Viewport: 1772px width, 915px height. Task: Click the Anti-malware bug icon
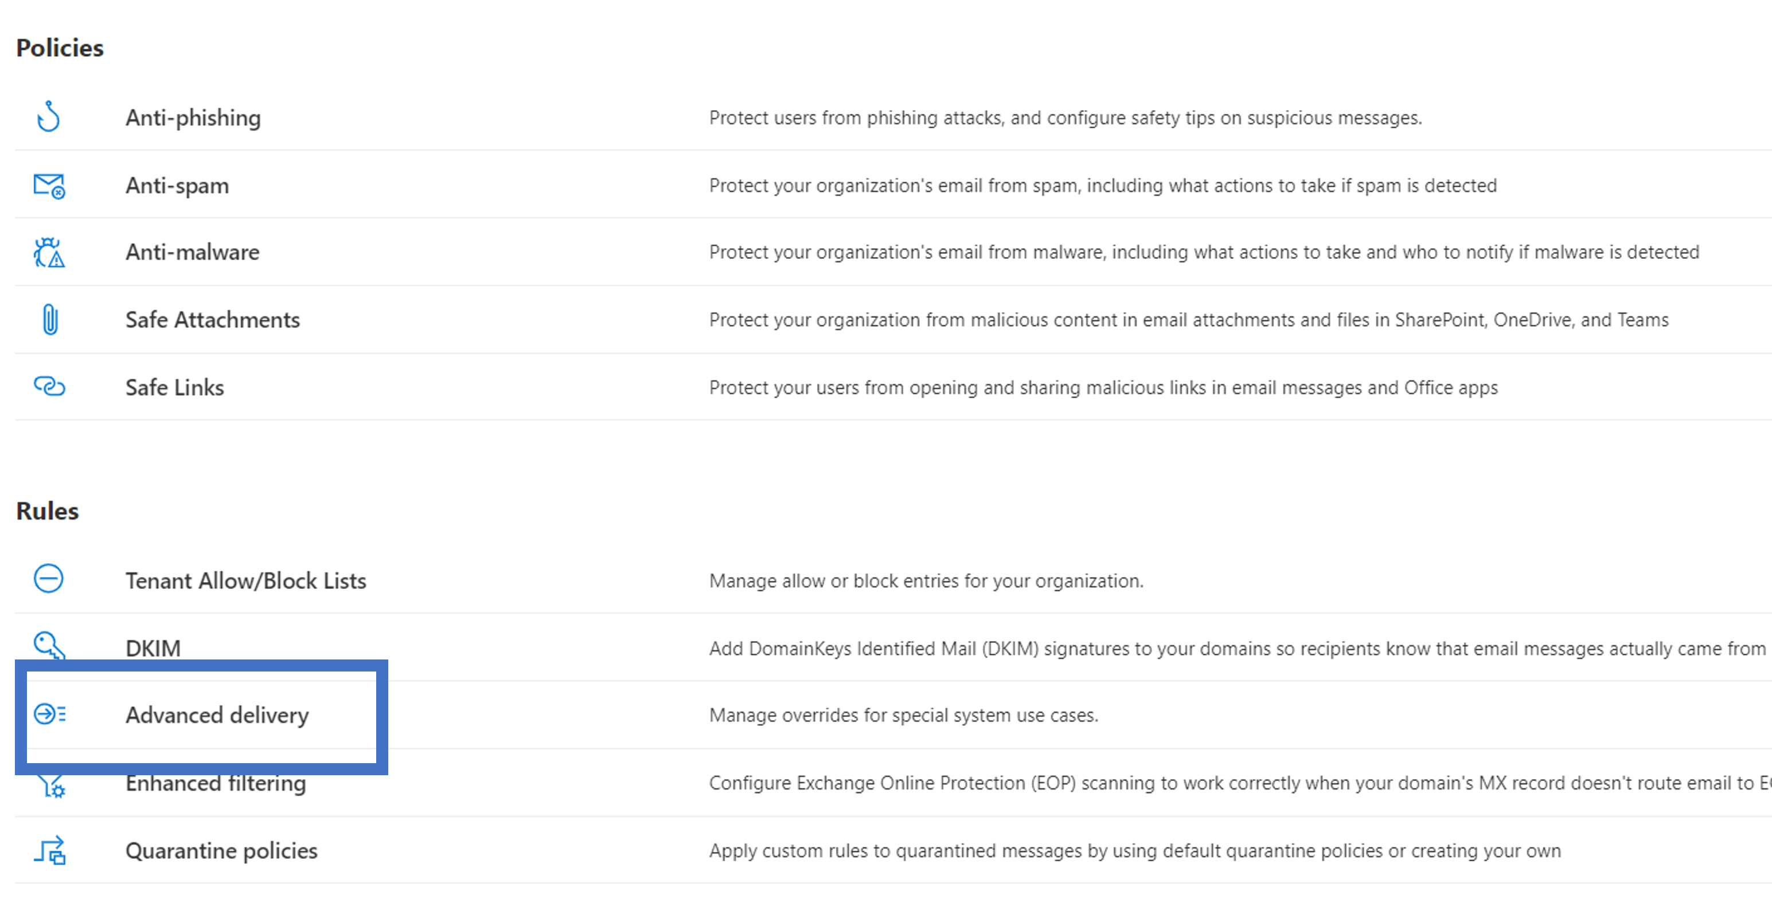point(49,252)
